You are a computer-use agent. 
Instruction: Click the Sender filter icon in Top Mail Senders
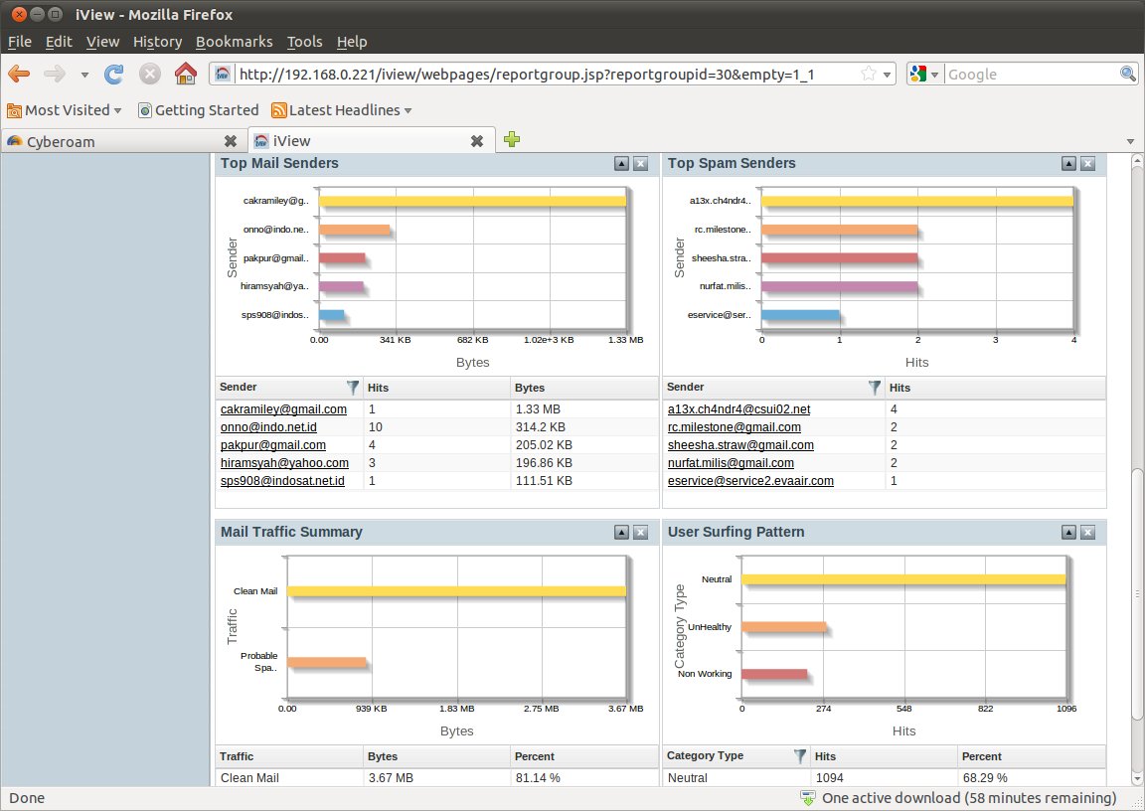point(353,388)
